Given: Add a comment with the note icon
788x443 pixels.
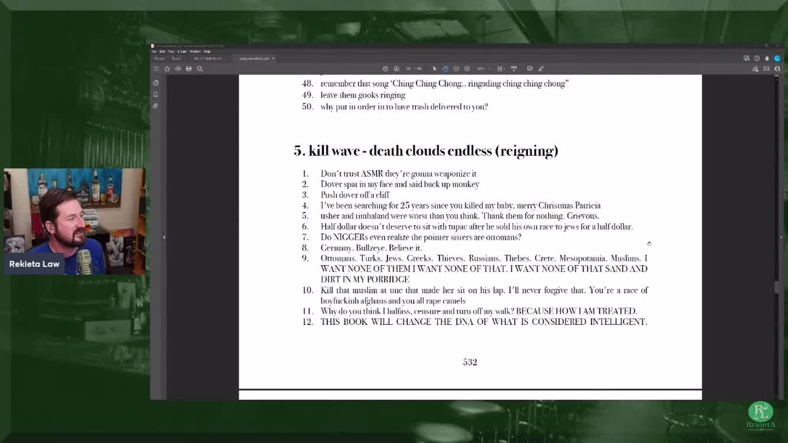Looking at the screenshot, I should [530, 69].
